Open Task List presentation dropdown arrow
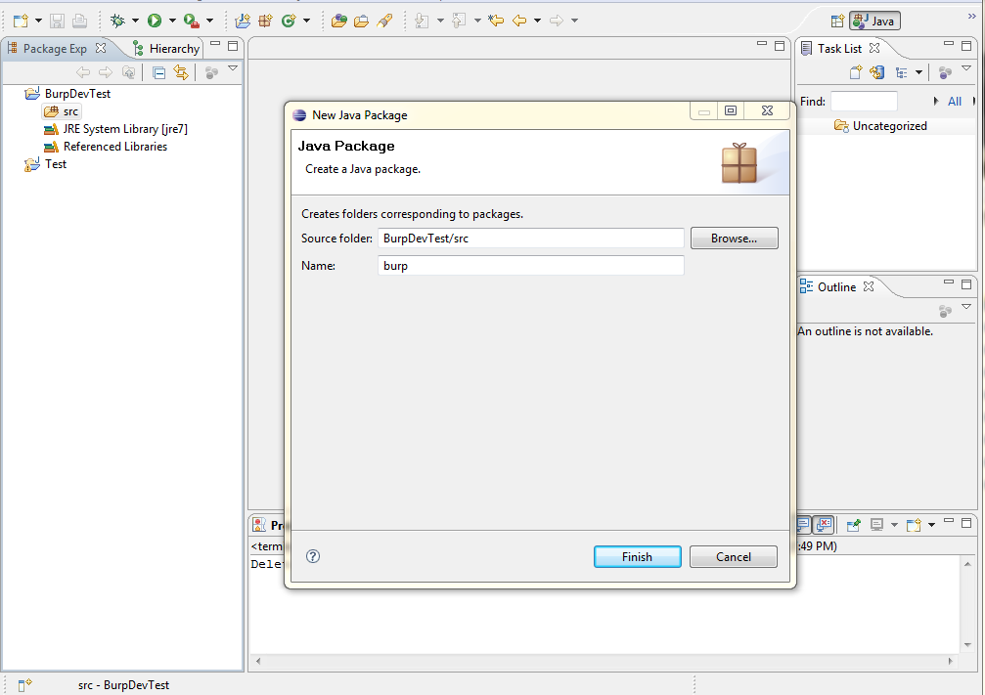The height and width of the screenshot is (695, 985). (x=919, y=73)
